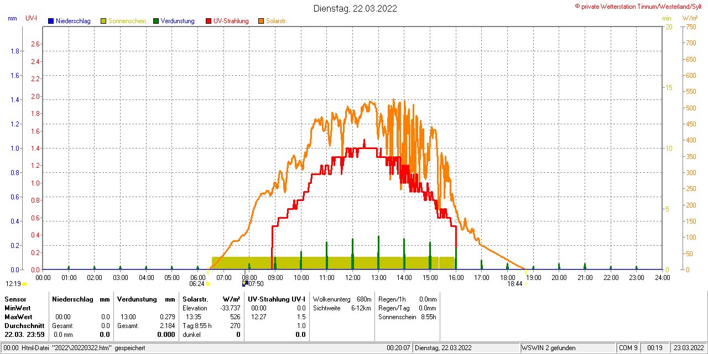Select the UV-Strahlung legend label
Viewport: 708px width, 354px height.
coord(231,21)
